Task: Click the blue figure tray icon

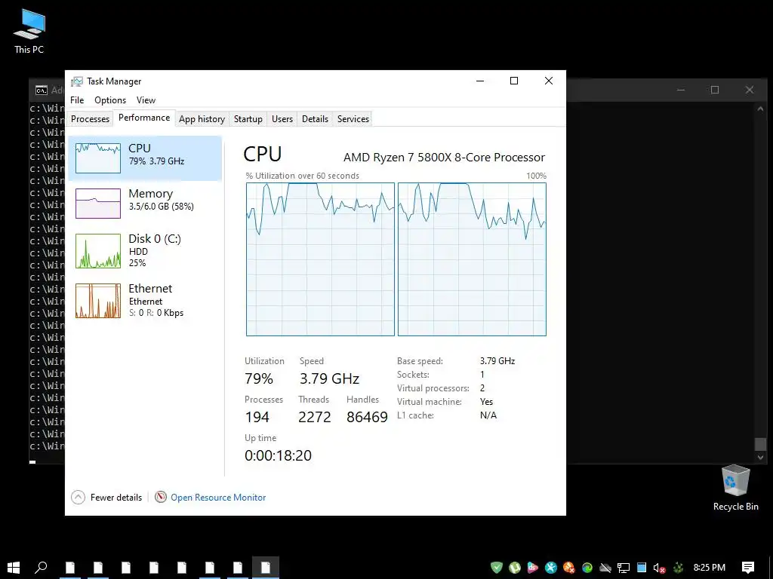Action: [x=550, y=568]
